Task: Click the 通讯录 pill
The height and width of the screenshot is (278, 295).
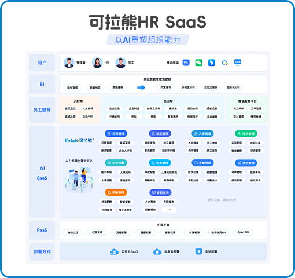Action: point(173,109)
